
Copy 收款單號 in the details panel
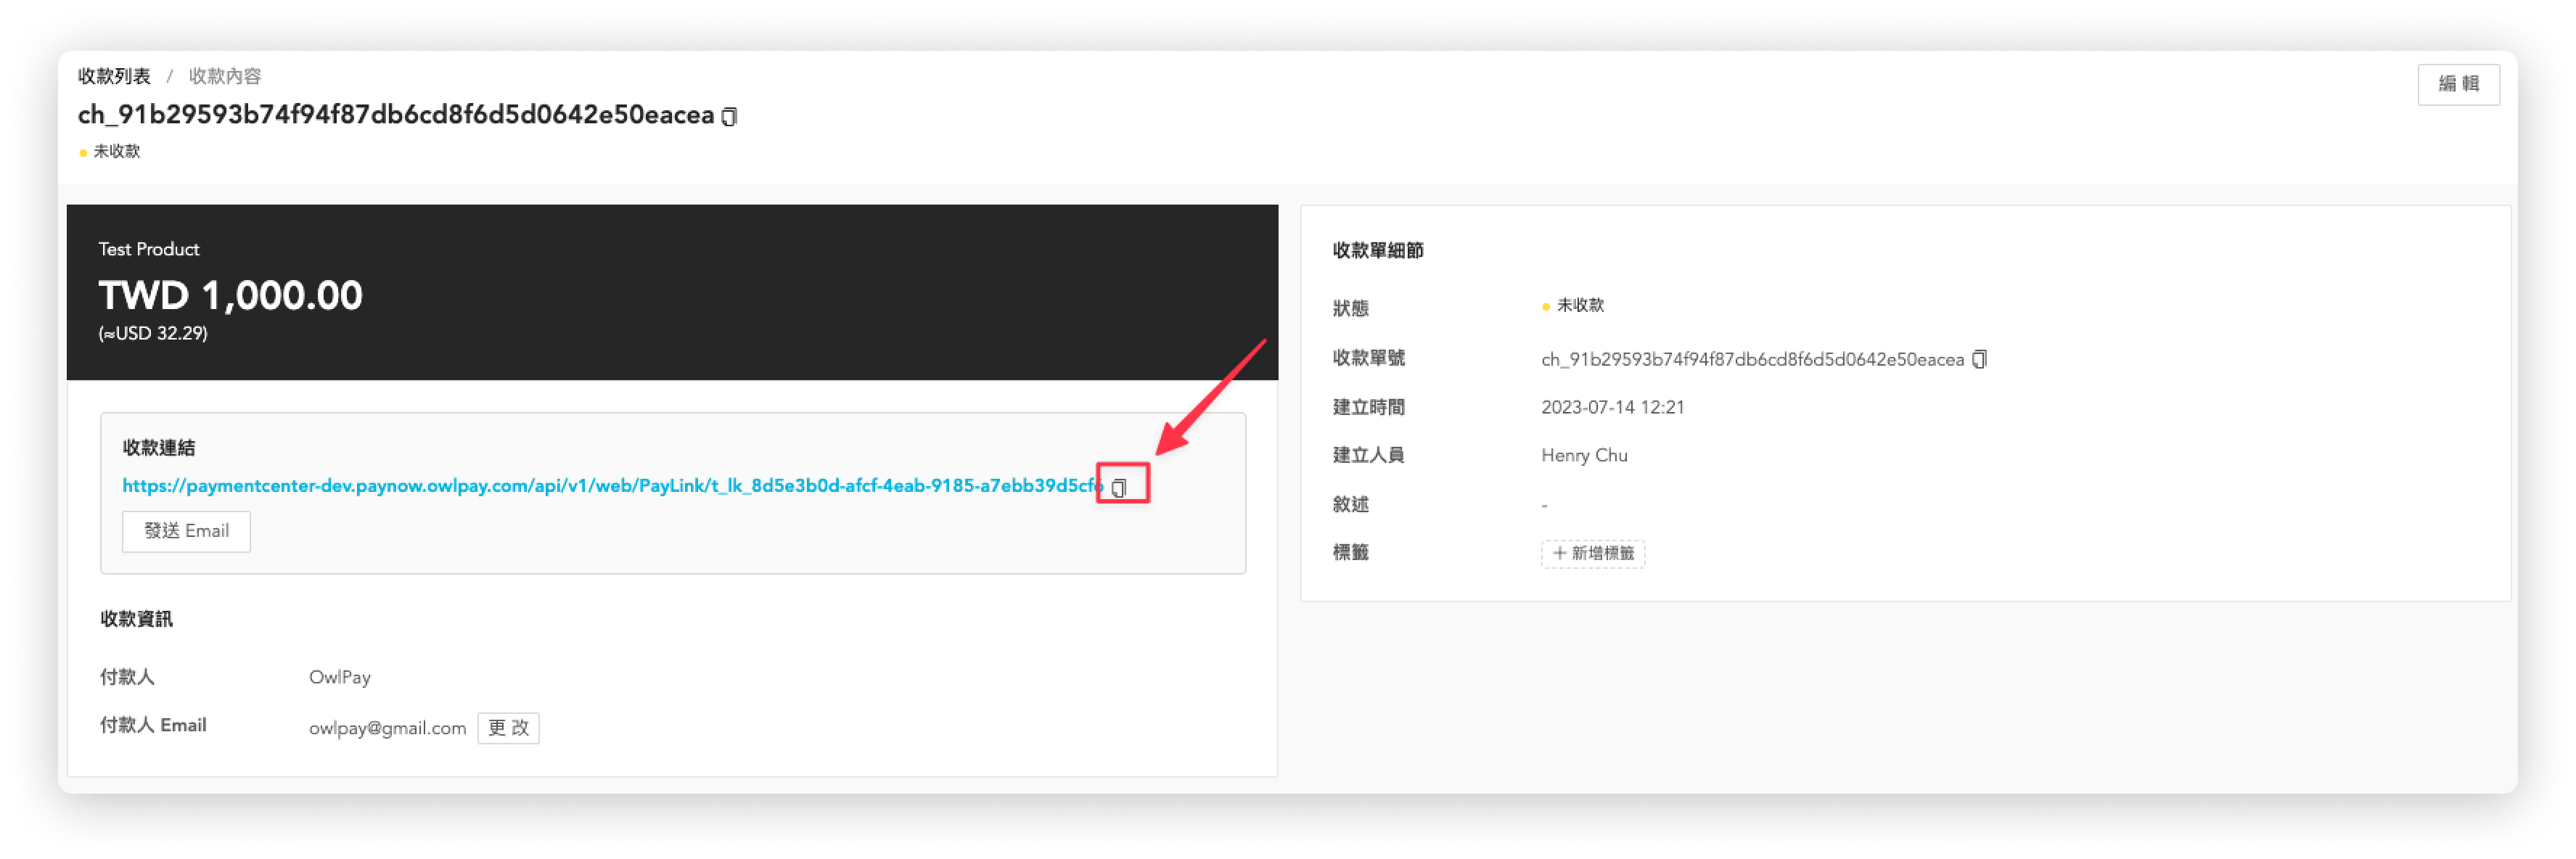point(1979,360)
